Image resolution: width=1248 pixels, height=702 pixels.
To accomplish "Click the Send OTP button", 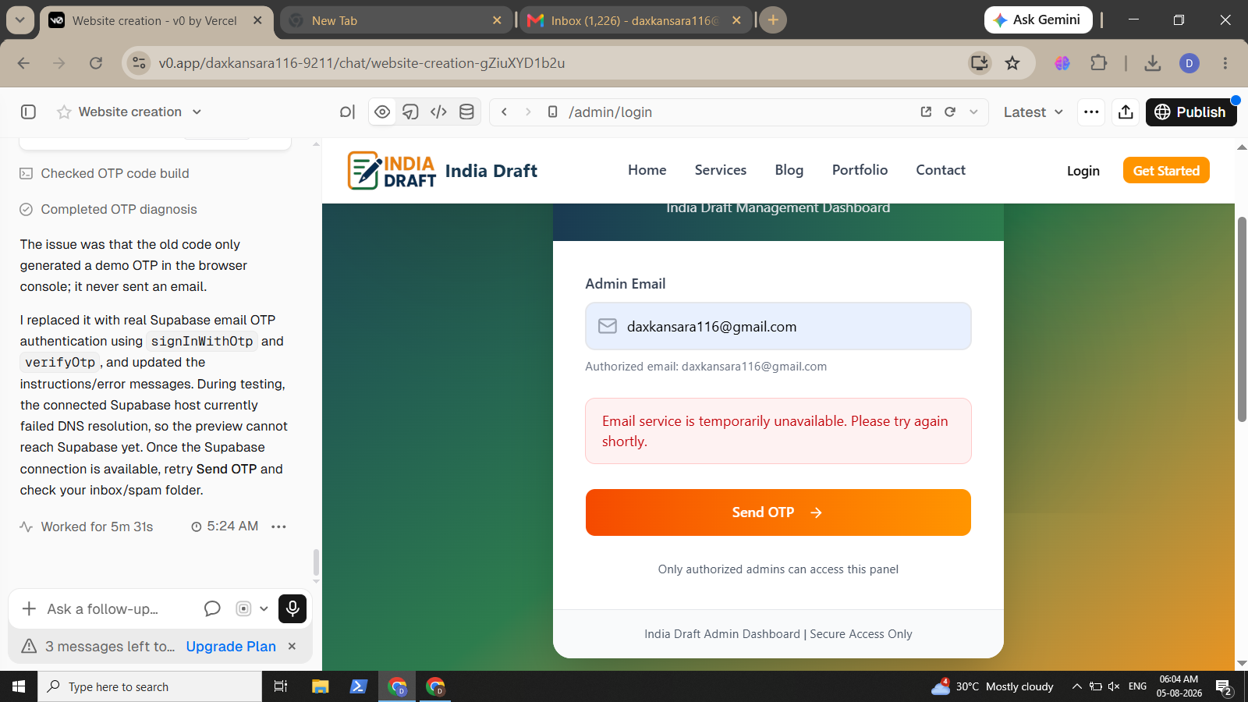I will click(x=778, y=512).
